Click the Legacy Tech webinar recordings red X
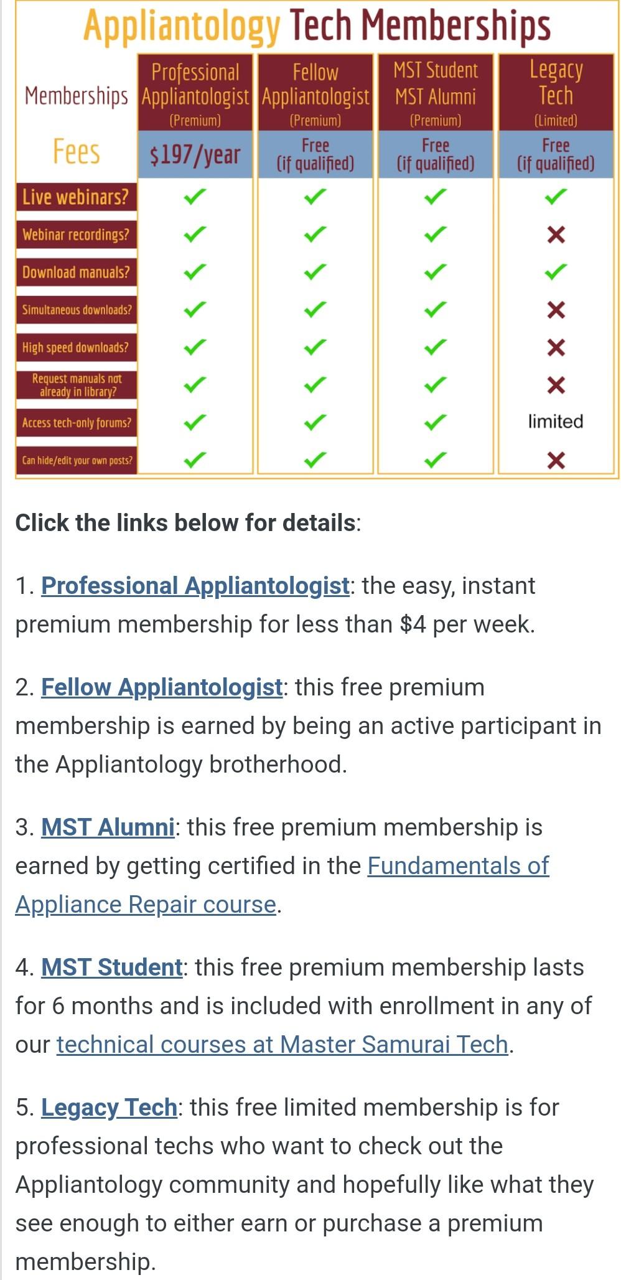 pos(556,235)
